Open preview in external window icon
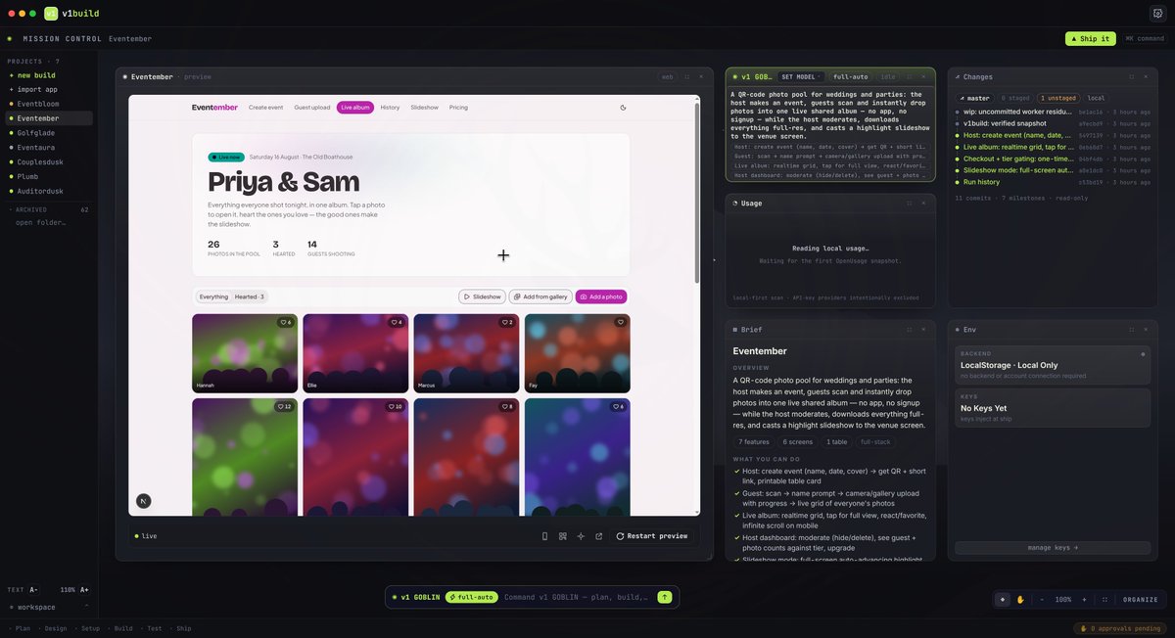Screen dimensions: 1175x638 (x=598, y=536)
